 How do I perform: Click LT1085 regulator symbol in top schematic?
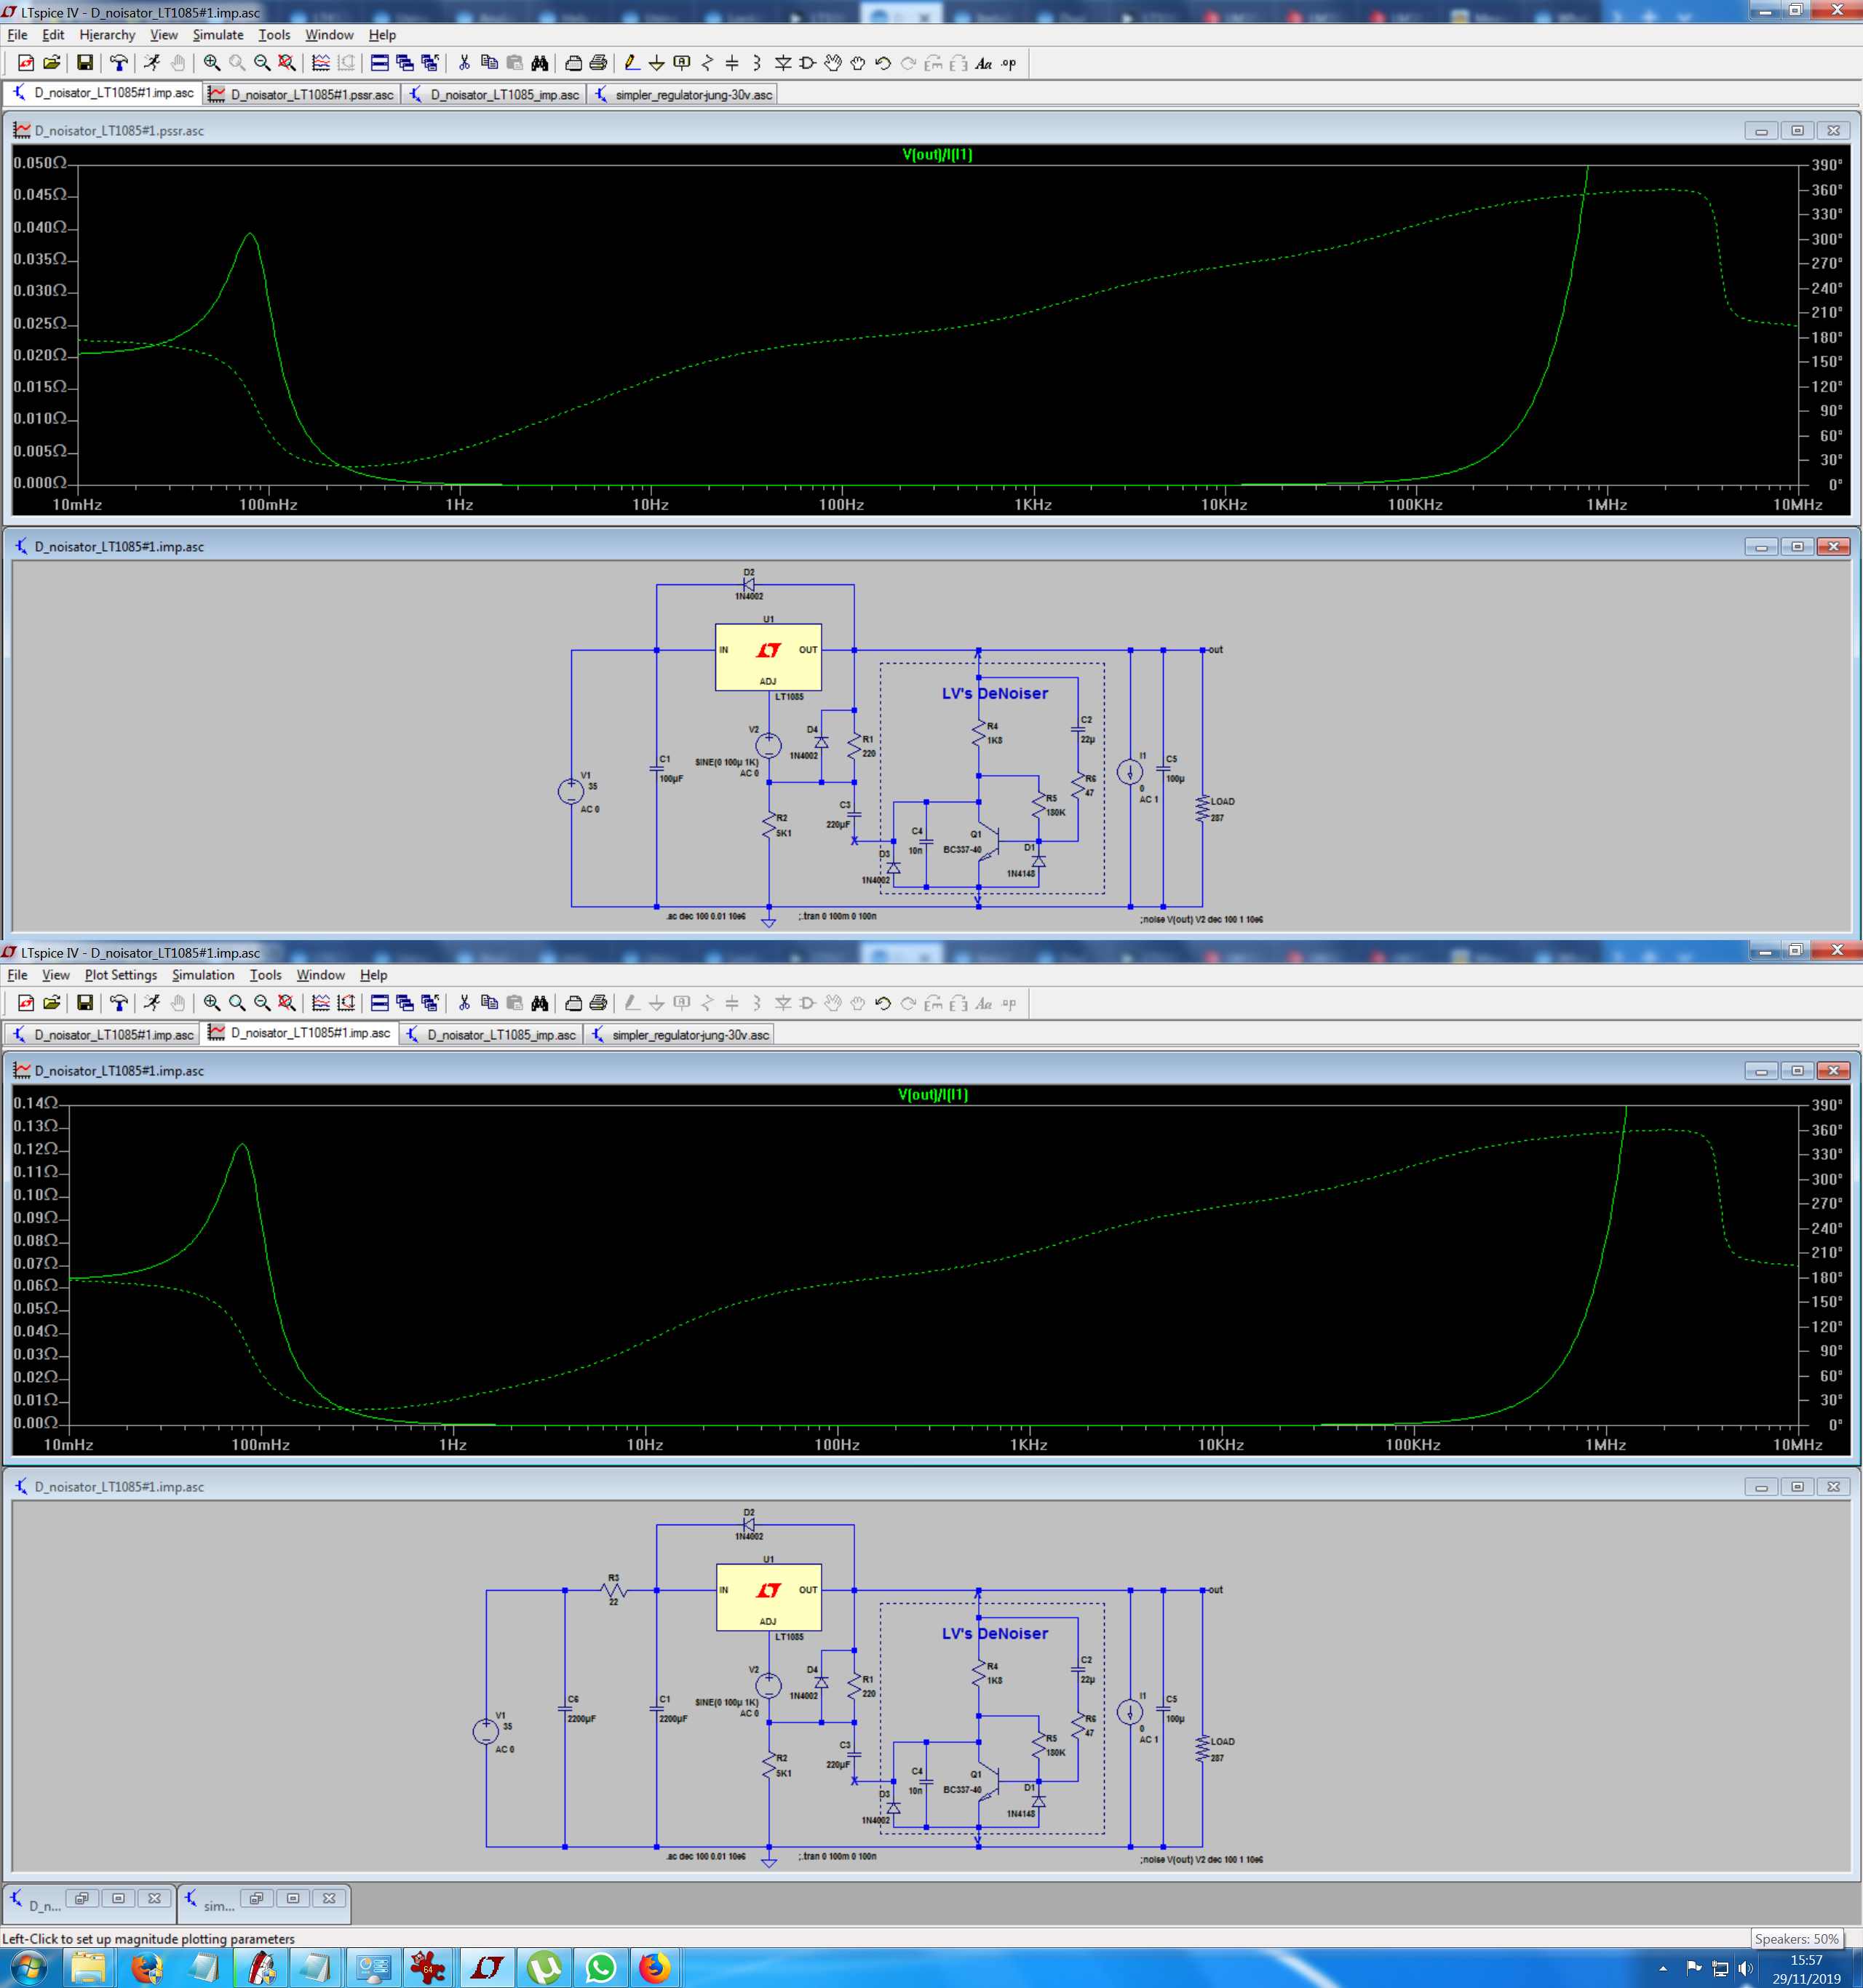pyautogui.click(x=768, y=657)
